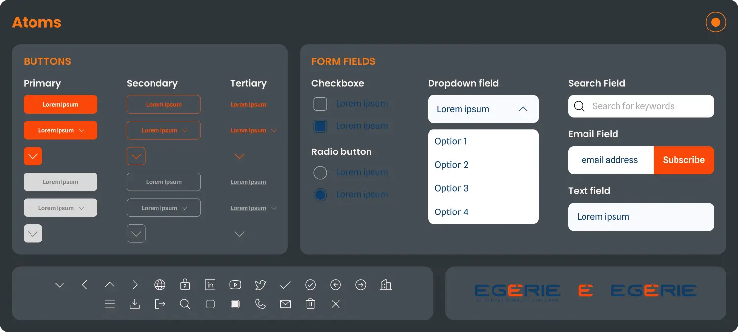Click the phone handset icon
Screen dimensions: 738x332
point(260,304)
